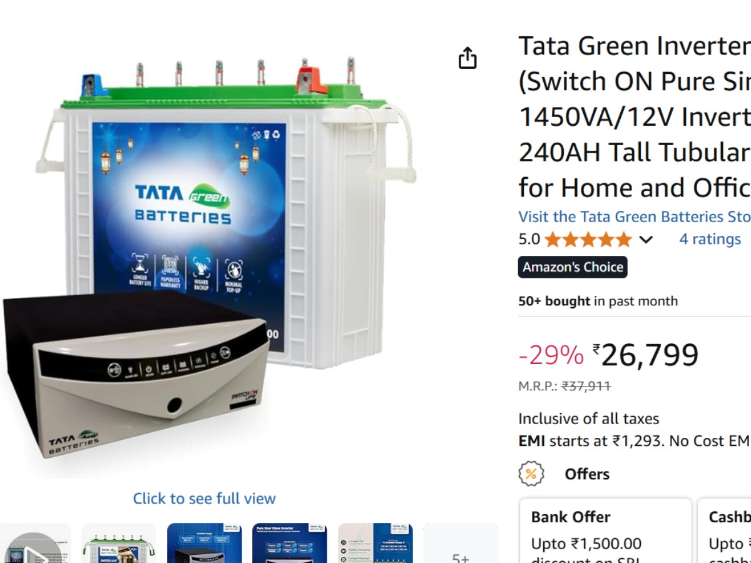Click the Amazon's Choice badge

coord(573,267)
